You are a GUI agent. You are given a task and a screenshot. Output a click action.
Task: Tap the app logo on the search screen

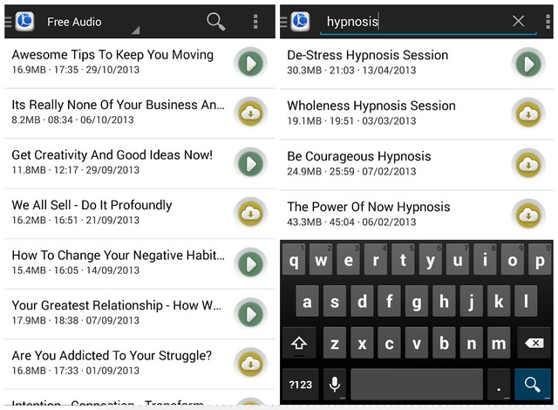pyautogui.click(x=300, y=21)
